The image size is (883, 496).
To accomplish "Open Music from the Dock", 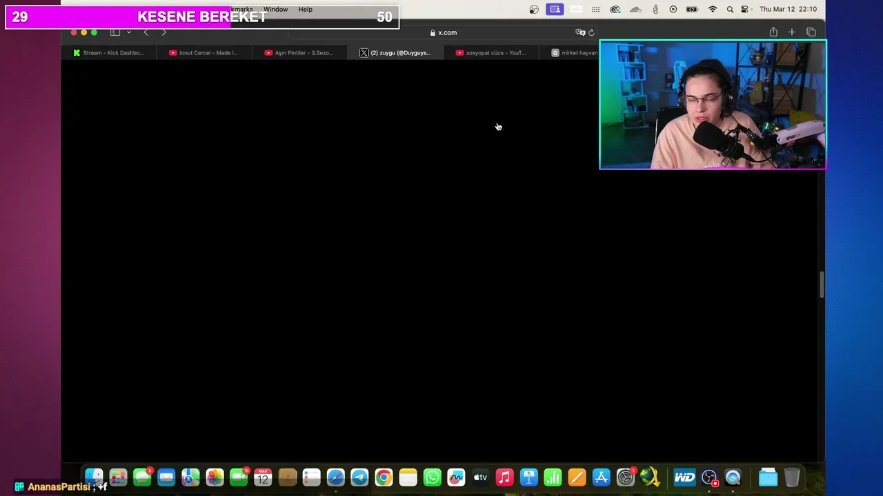I will (x=504, y=477).
